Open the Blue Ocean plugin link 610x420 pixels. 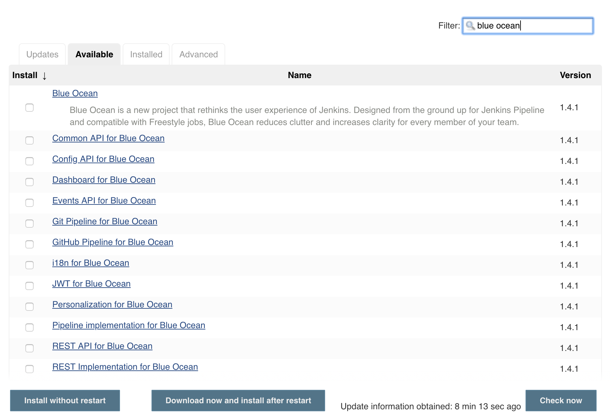(x=75, y=93)
